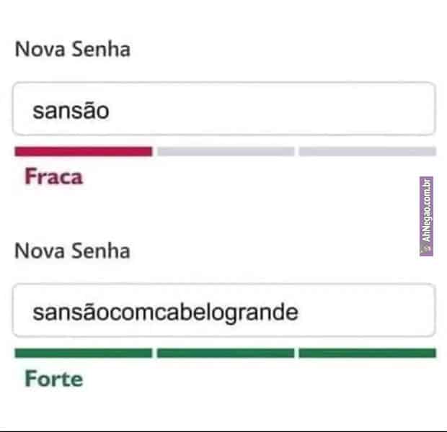The width and height of the screenshot is (447, 432).
Task: Click the green Forte strength label
Action: click(x=53, y=379)
